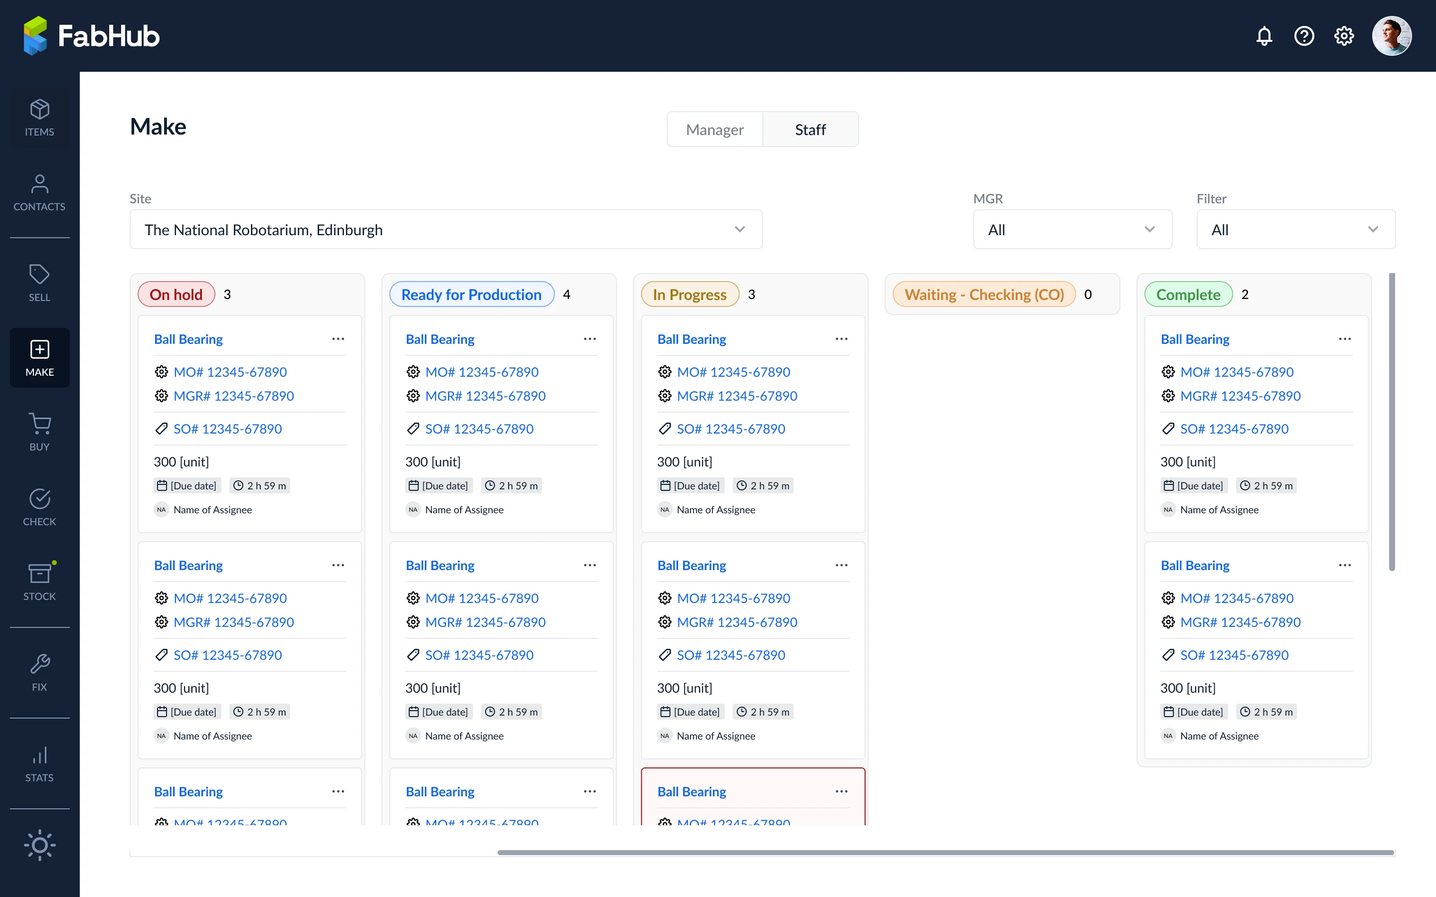
Task: Go to Contacts in sidebar
Action: 40,193
